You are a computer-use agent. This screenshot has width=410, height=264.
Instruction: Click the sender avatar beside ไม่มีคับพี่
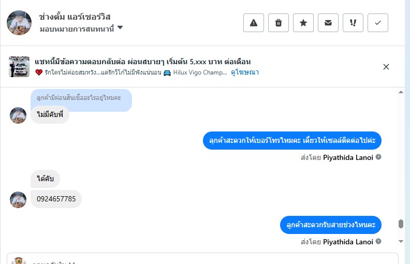point(18,115)
